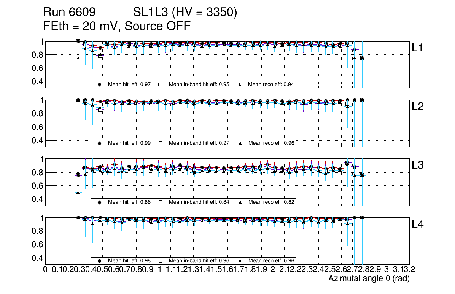Click the L1 panel label

418,48
